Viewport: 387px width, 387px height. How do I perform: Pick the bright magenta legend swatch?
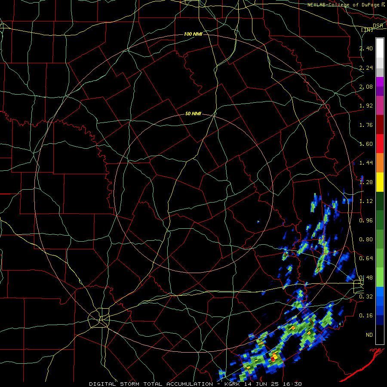pos(380,82)
